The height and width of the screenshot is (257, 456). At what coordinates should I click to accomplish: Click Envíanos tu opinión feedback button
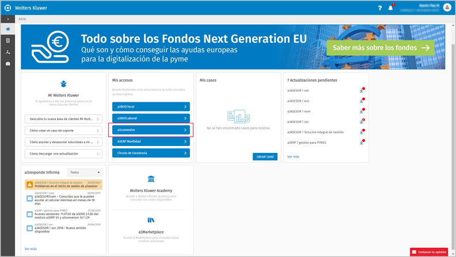point(429,252)
